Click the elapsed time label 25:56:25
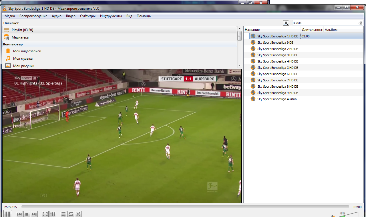Screen dimensions: 366x217 coord(10,207)
